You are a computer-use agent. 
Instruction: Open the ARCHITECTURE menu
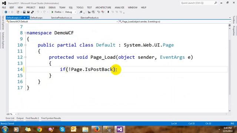coord(103,7)
